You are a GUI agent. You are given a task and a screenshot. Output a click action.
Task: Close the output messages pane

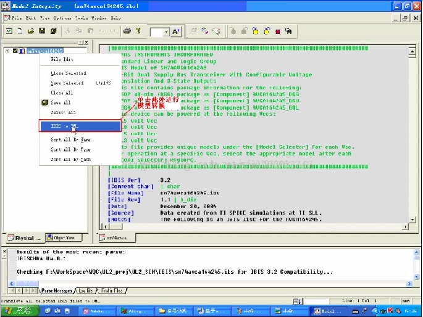(x=4, y=251)
